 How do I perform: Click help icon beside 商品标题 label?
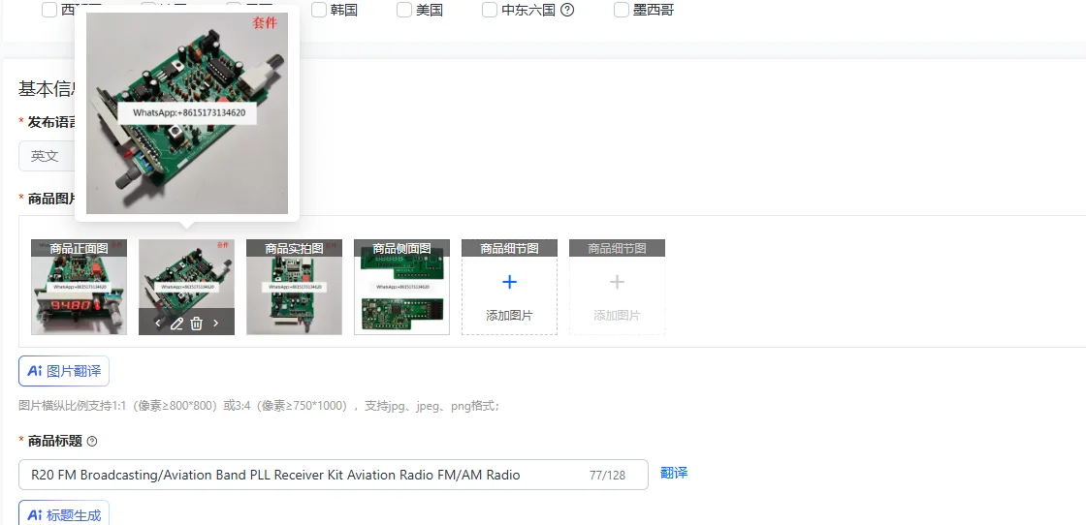tap(92, 442)
